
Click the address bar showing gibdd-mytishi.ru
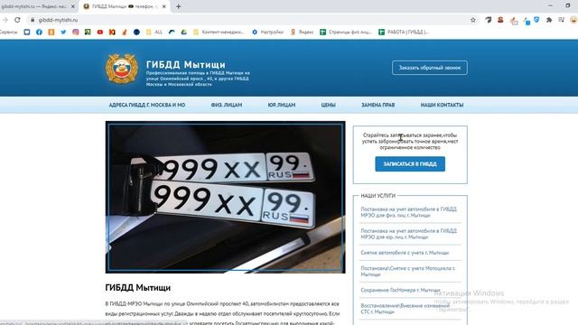251,20
